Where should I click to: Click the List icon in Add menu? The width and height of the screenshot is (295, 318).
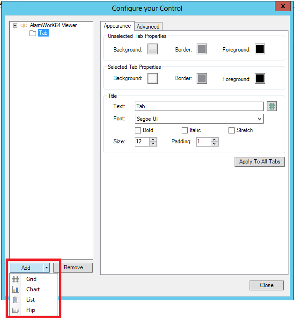[x=15, y=300]
